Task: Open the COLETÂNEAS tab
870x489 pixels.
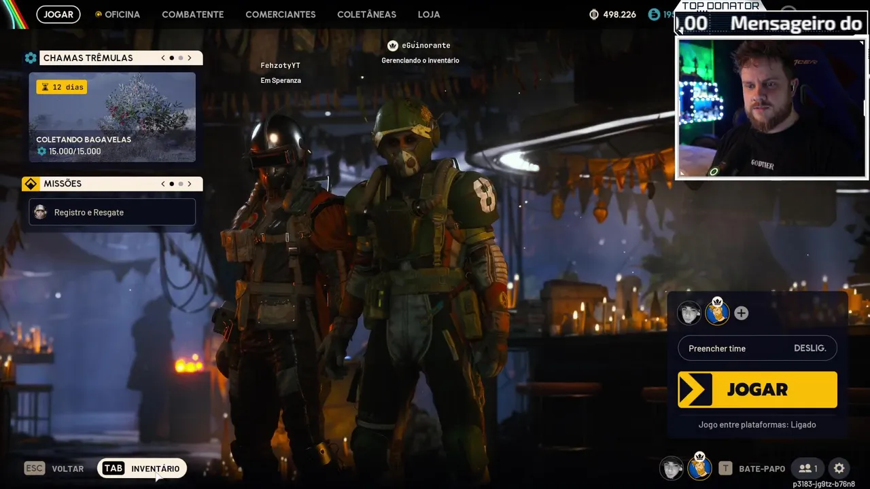Action: [x=367, y=14]
